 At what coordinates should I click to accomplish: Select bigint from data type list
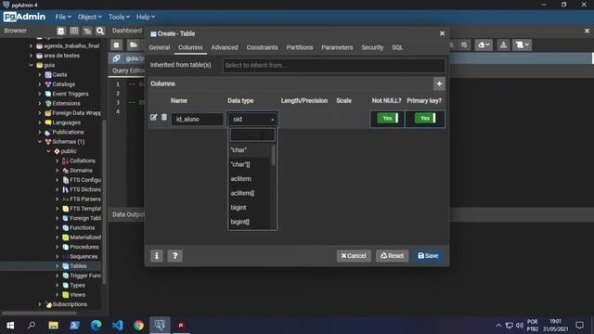coord(250,208)
